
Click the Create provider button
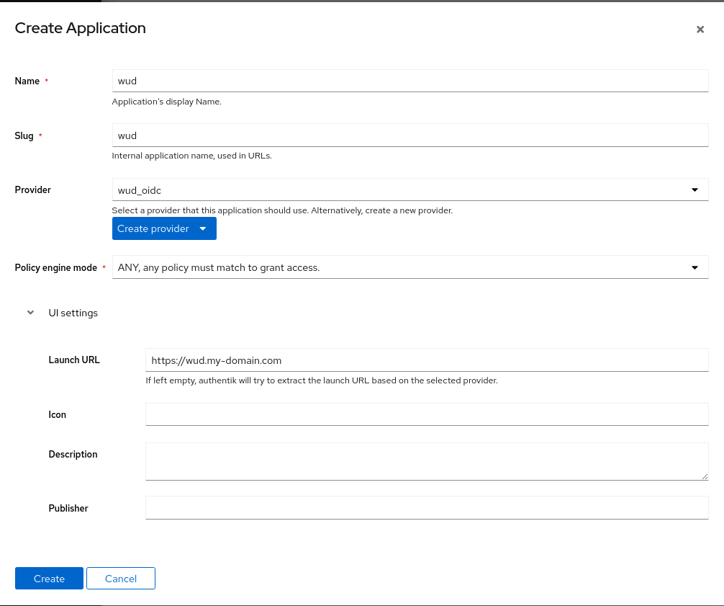pos(164,228)
